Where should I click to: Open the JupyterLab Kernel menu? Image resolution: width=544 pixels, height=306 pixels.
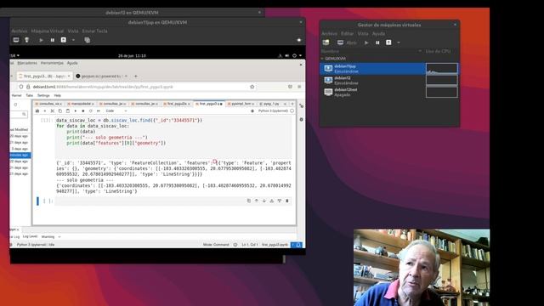(17, 95)
